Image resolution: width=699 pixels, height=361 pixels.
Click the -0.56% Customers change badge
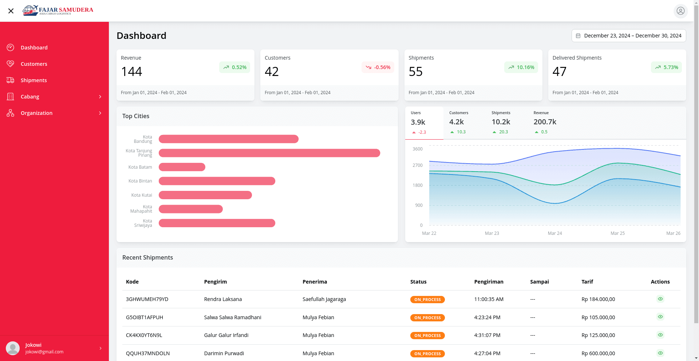click(378, 67)
